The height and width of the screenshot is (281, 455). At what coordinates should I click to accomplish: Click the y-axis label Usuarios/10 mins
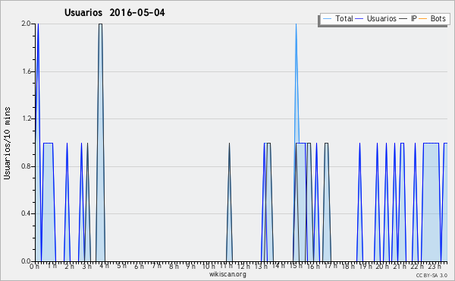click(x=7, y=144)
